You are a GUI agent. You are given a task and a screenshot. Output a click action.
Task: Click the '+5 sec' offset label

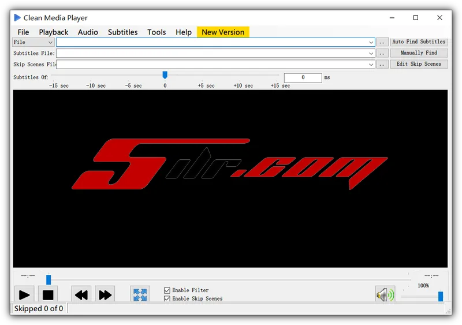206,86
